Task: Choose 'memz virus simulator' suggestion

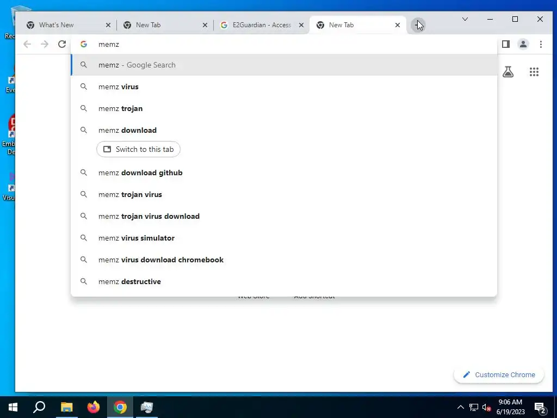Action: tap(284, 238)
